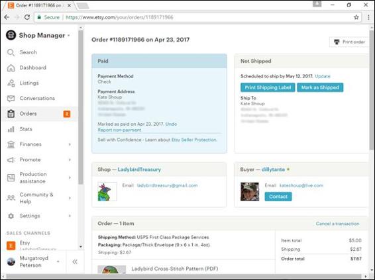The height and width of the screenshot is (280, 375).
Task: Click the kateshoup@live.com email link
Action: pos(301,185)
